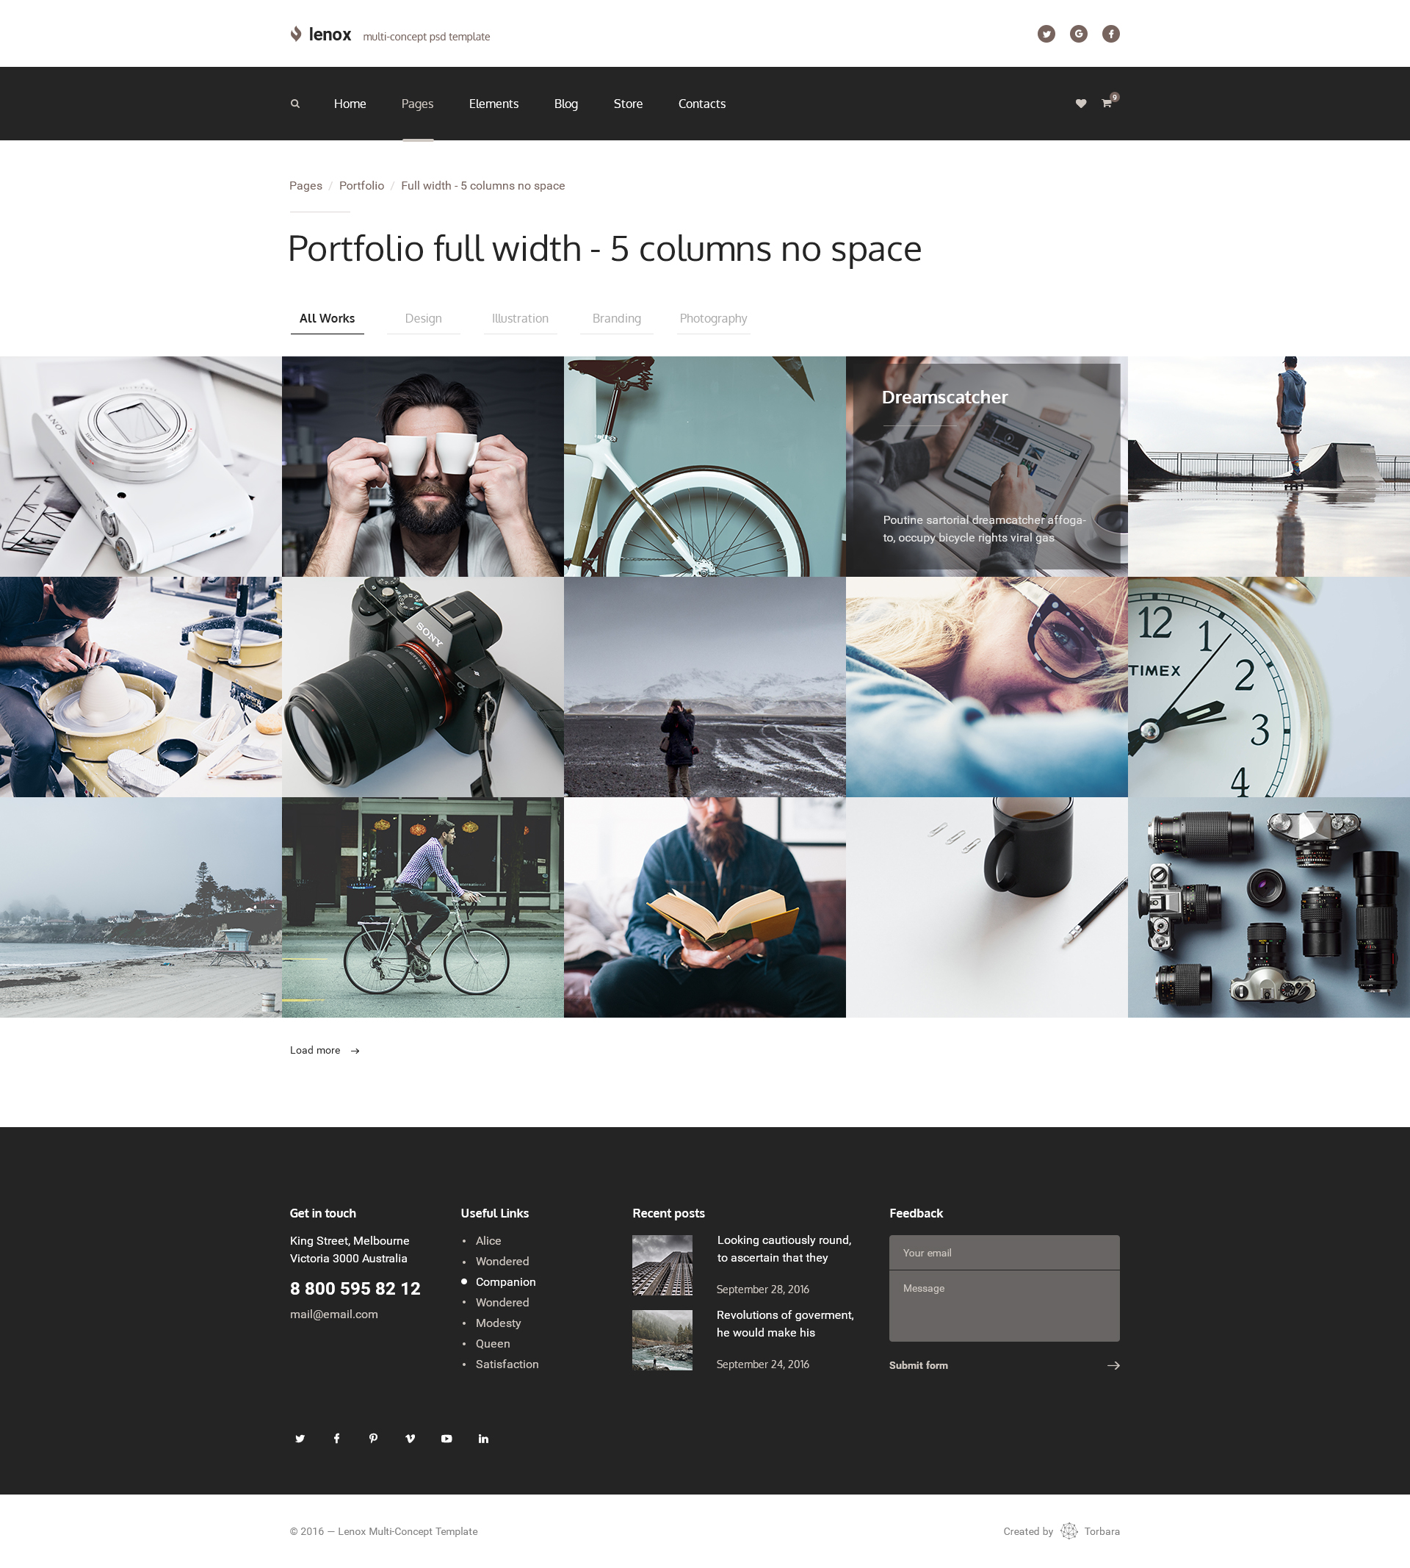The image size is (1410, 1568).
Task: Open the footer Pinterest icon
Action: click(x=373, y=1439)
